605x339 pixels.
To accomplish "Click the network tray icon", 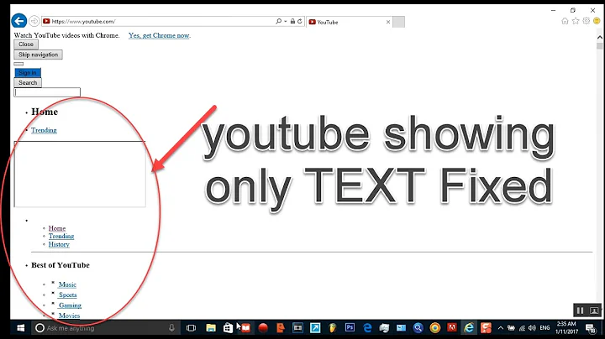I will coord(522,328).
